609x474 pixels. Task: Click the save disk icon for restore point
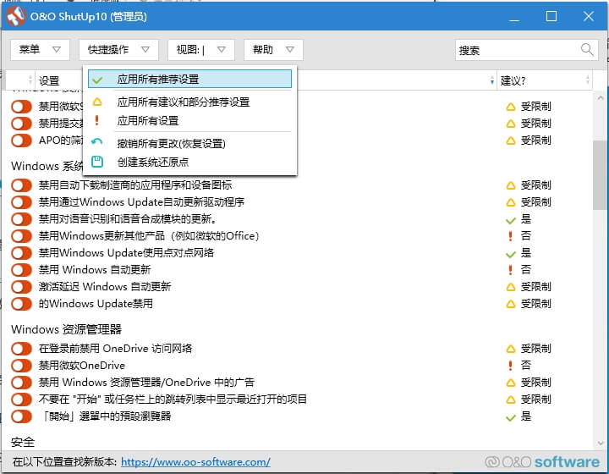(97, 162)
